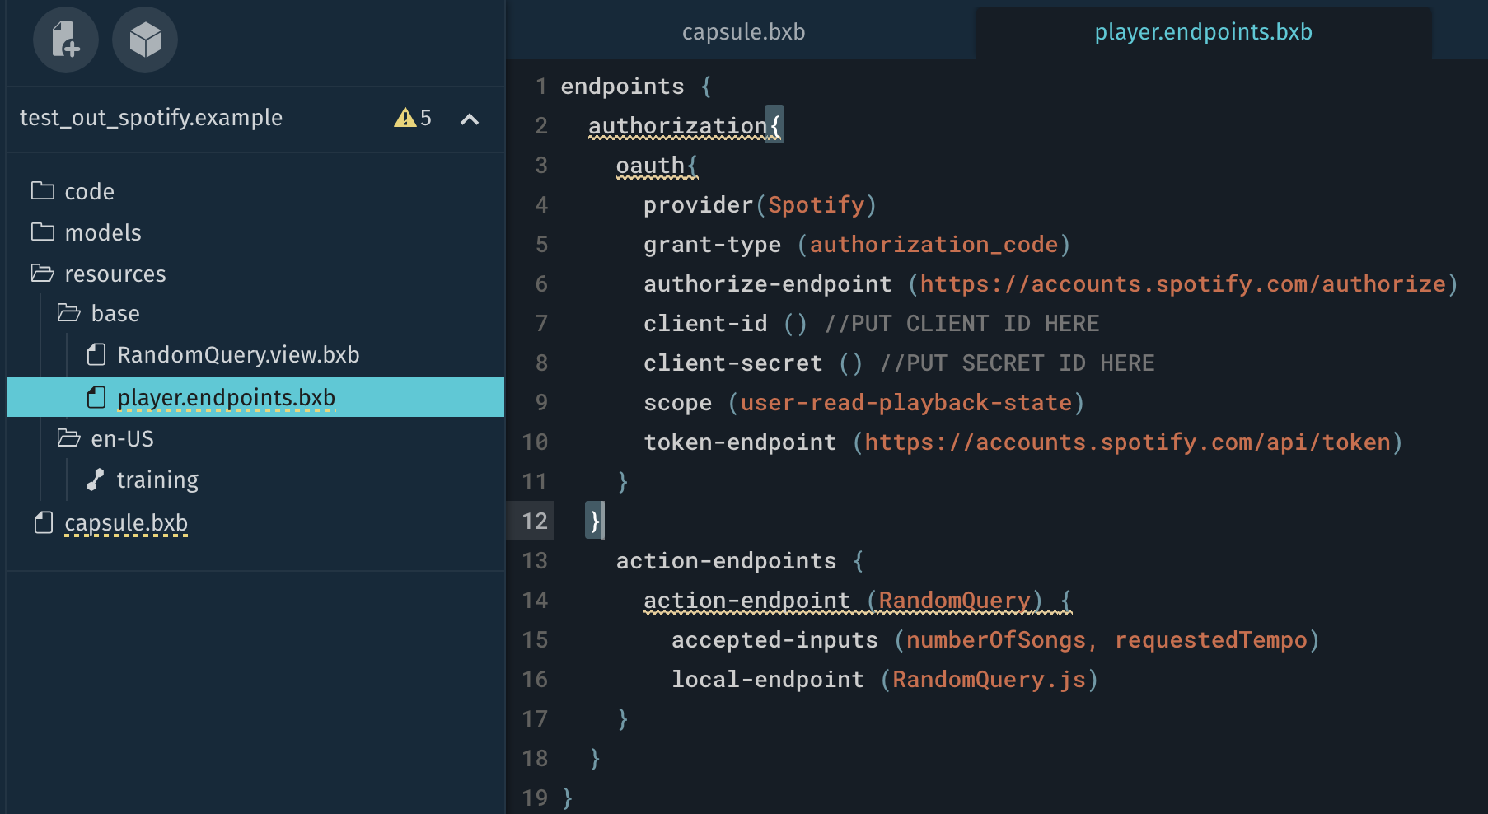Click the underlined authorization keyword
1488x814 pixels.
(676, 125)
